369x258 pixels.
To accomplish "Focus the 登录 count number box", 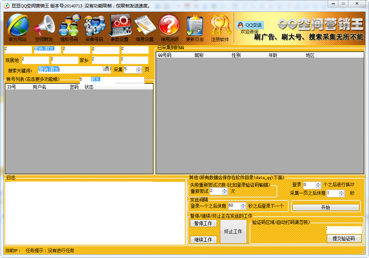I will pos(309,185).
